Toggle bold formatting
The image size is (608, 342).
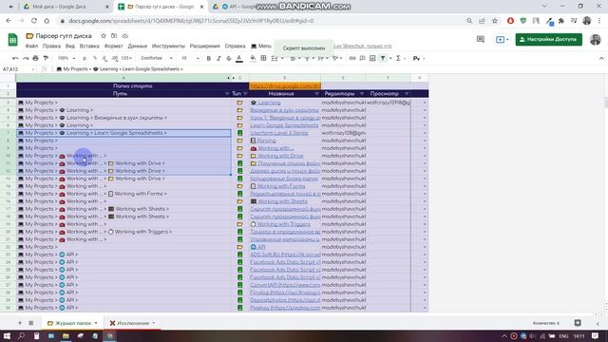click(x=209, y=58)
